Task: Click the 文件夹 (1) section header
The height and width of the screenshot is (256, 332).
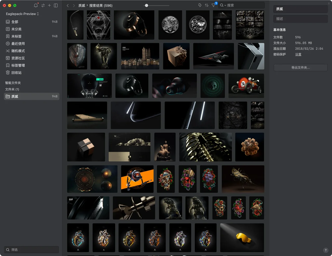Action: click(x=12, y=89)
